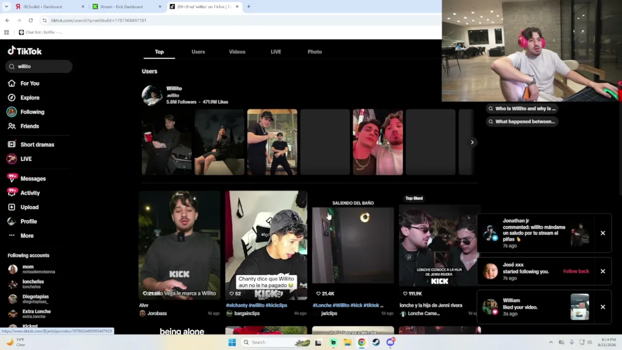Open the tab search dropdown in Chrome
This screenshot has height=350, width=622.
(x=6, y=7)
